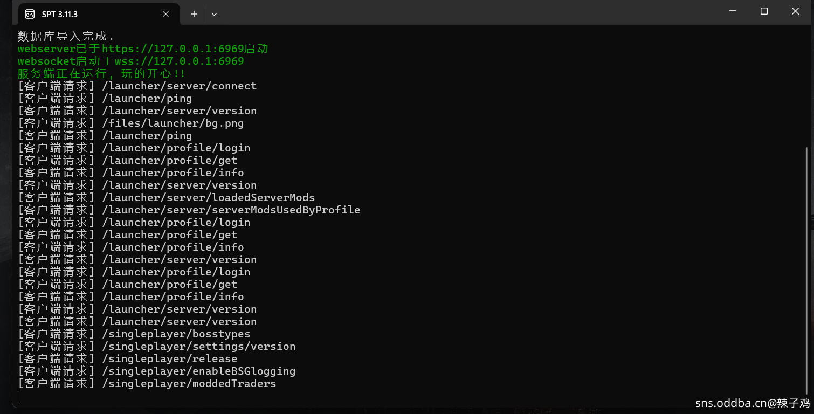Maximize the terminal window
This screenshot has width=814, height=414.
764,11
